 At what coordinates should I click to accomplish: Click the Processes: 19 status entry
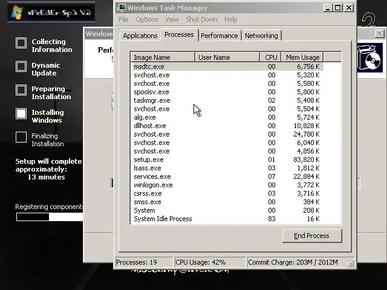point(144,262)
